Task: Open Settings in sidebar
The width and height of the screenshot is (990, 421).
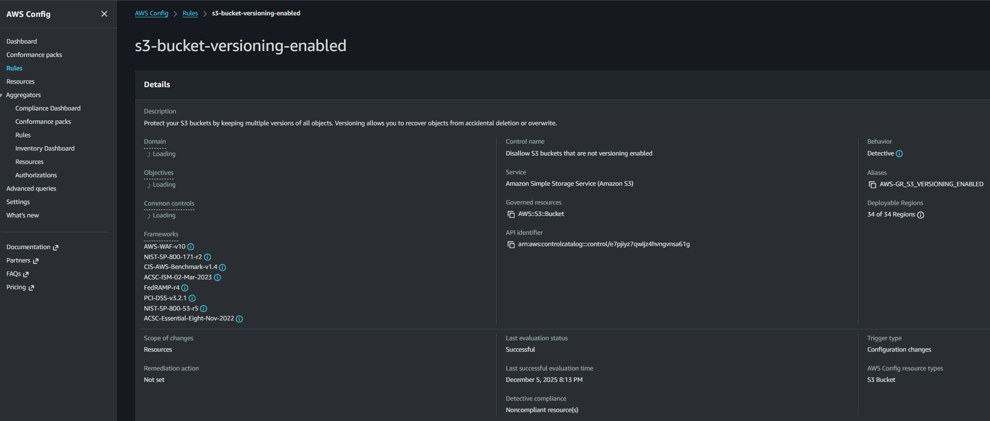Action: [x=18, y=202]
